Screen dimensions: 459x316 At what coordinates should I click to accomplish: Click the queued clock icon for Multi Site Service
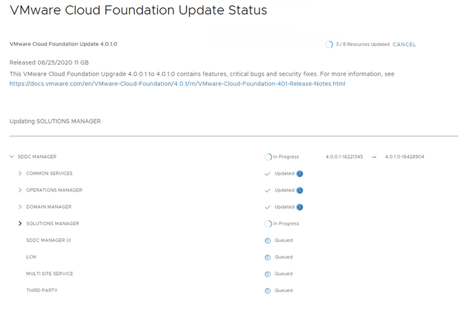[x=268, y=273]
